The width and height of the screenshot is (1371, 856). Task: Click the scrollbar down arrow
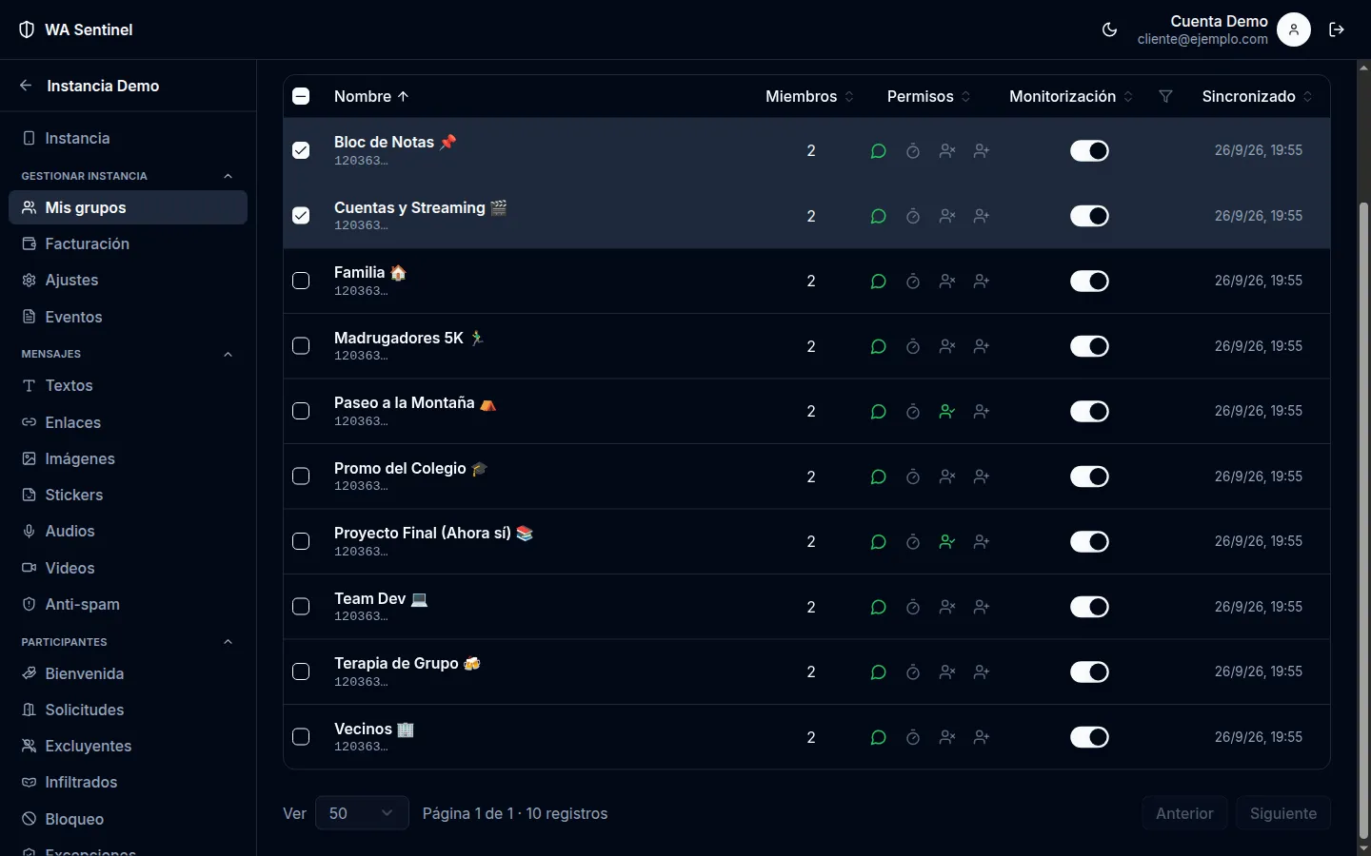(1363, 847)
